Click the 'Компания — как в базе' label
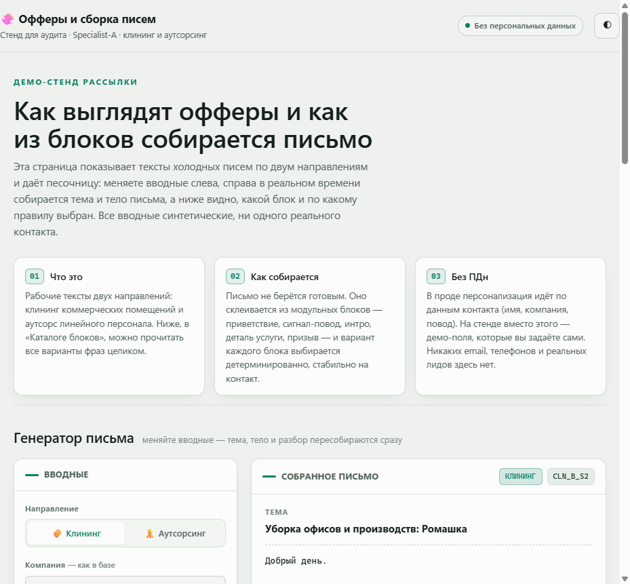Viewport: 630px width, 584px height. click(x=71, y=565)
